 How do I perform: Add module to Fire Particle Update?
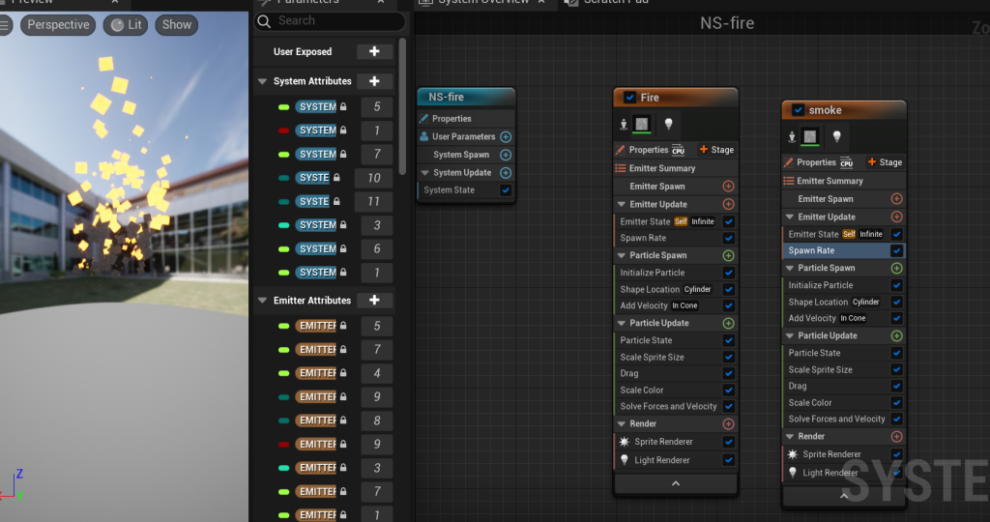pyautogui.click(x=728, y=323)
